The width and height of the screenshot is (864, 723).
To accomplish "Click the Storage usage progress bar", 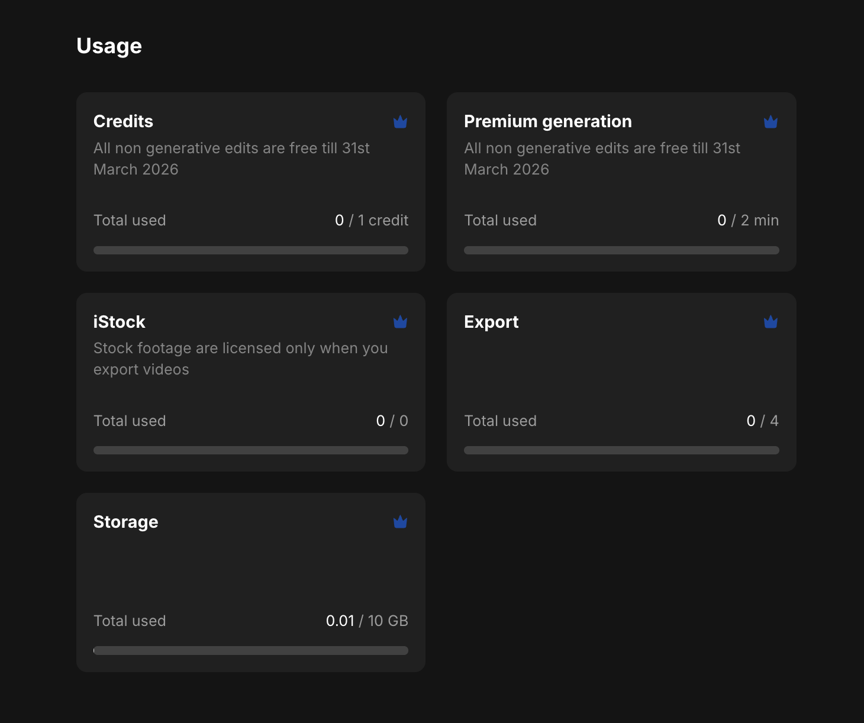I will pos(251,650).
